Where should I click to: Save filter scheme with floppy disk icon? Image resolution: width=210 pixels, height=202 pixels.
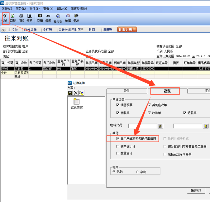pos(70,93)
